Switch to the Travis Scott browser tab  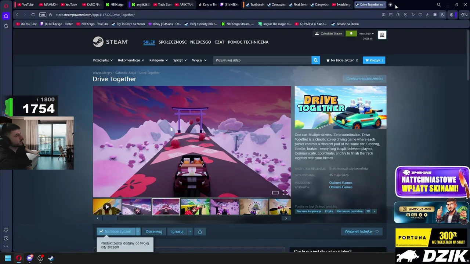tap(162, 5)
